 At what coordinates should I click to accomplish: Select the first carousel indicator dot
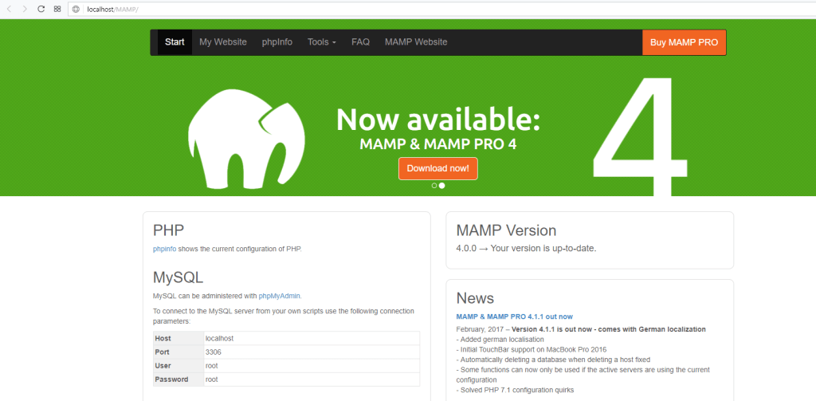434,185
